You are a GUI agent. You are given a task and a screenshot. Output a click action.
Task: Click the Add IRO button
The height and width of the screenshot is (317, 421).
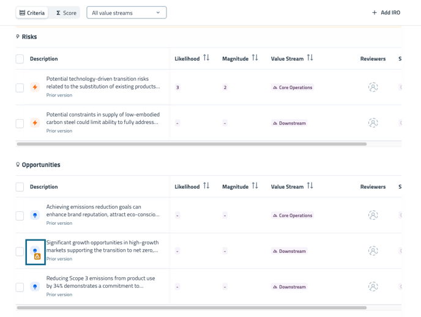tap(386, 13)
